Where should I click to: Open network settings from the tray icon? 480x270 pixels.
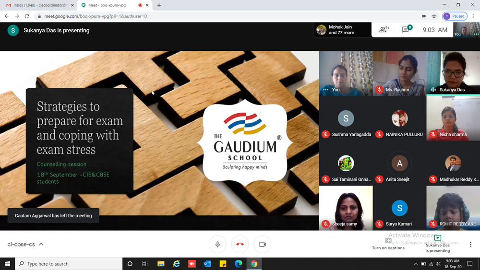pos(431,264)
